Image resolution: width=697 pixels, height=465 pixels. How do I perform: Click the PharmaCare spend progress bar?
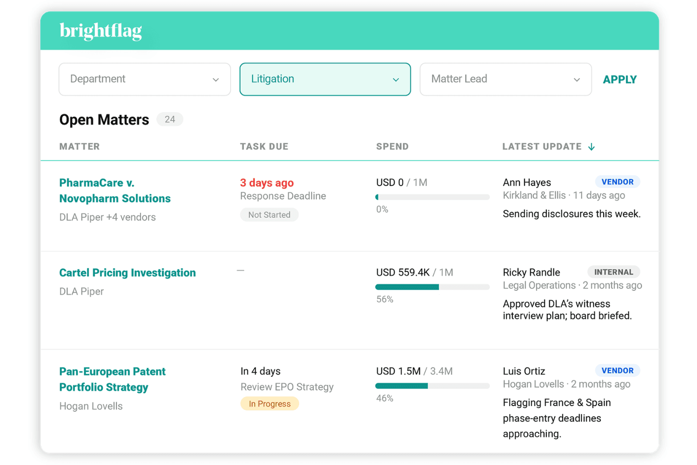click(432, 197)
